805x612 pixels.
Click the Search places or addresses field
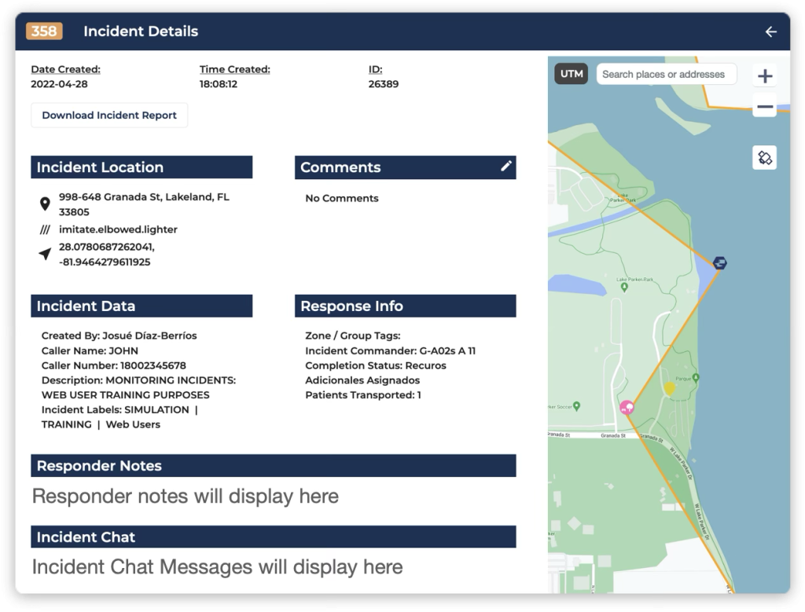[667, 75]
